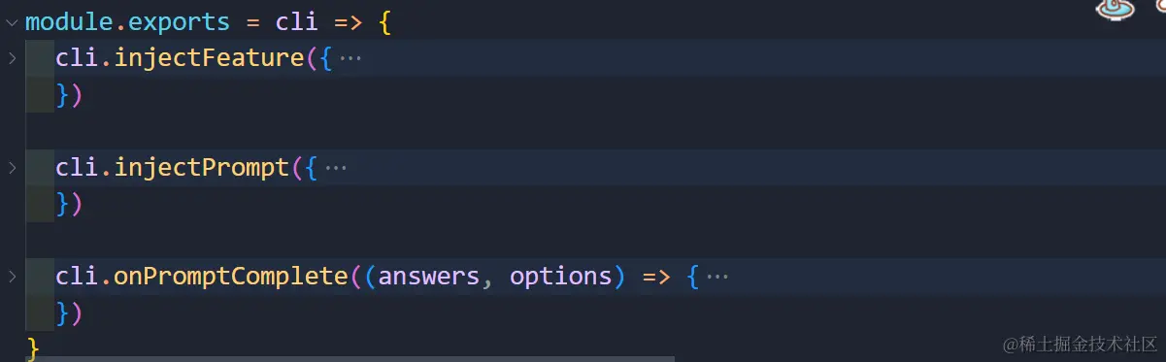Image resolution: width=1166 pixels, height=362 pixels.
Task: Expand the cli.injectPrompt fold arrow
Action: (x=12, y=168)
